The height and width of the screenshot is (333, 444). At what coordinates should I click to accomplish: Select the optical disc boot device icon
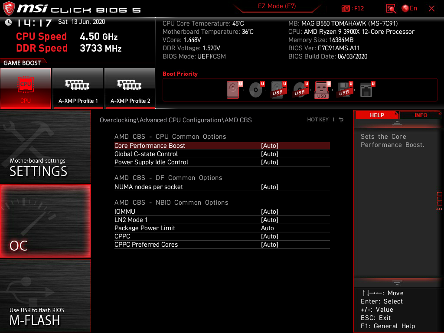[x=256, y=90]
